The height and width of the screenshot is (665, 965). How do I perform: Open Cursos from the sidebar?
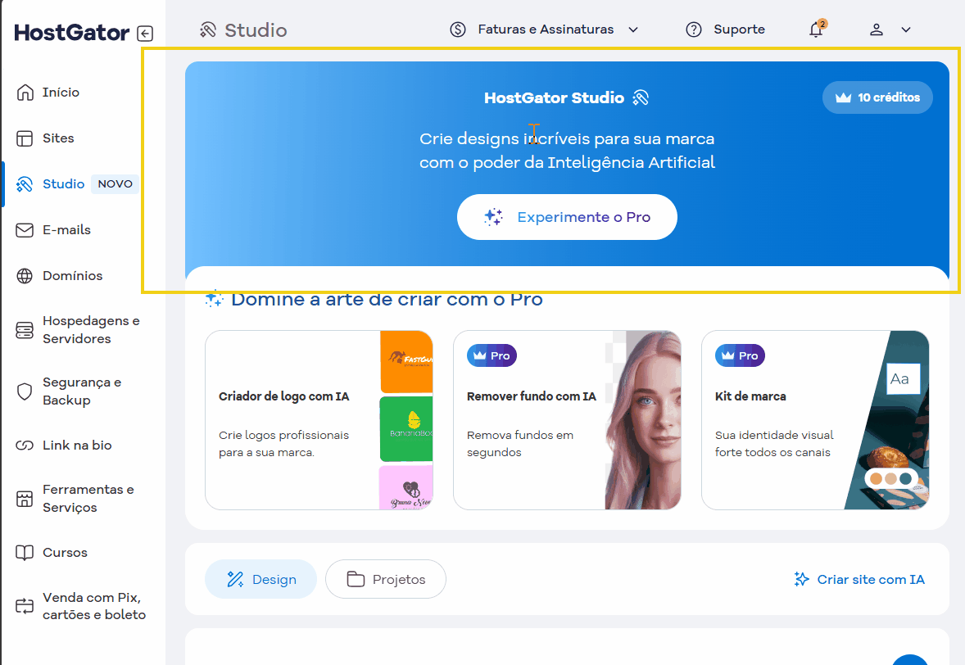pos(65,553)
